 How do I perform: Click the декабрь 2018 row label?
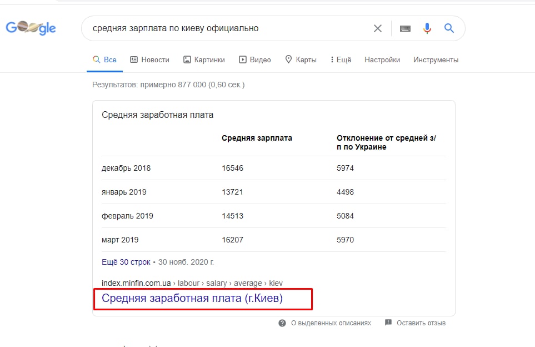coord(126,168)
